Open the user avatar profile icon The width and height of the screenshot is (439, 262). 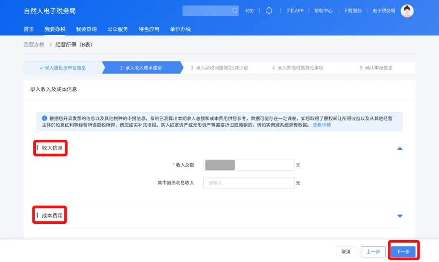tap(407, 11)
